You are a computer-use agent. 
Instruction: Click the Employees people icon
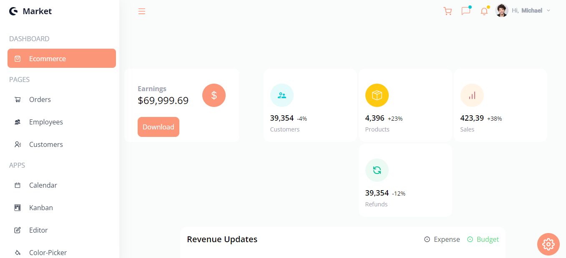tap(18, 122)
